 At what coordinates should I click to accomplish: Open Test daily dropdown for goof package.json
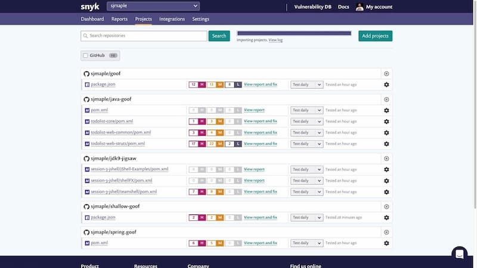pos(306,85)
